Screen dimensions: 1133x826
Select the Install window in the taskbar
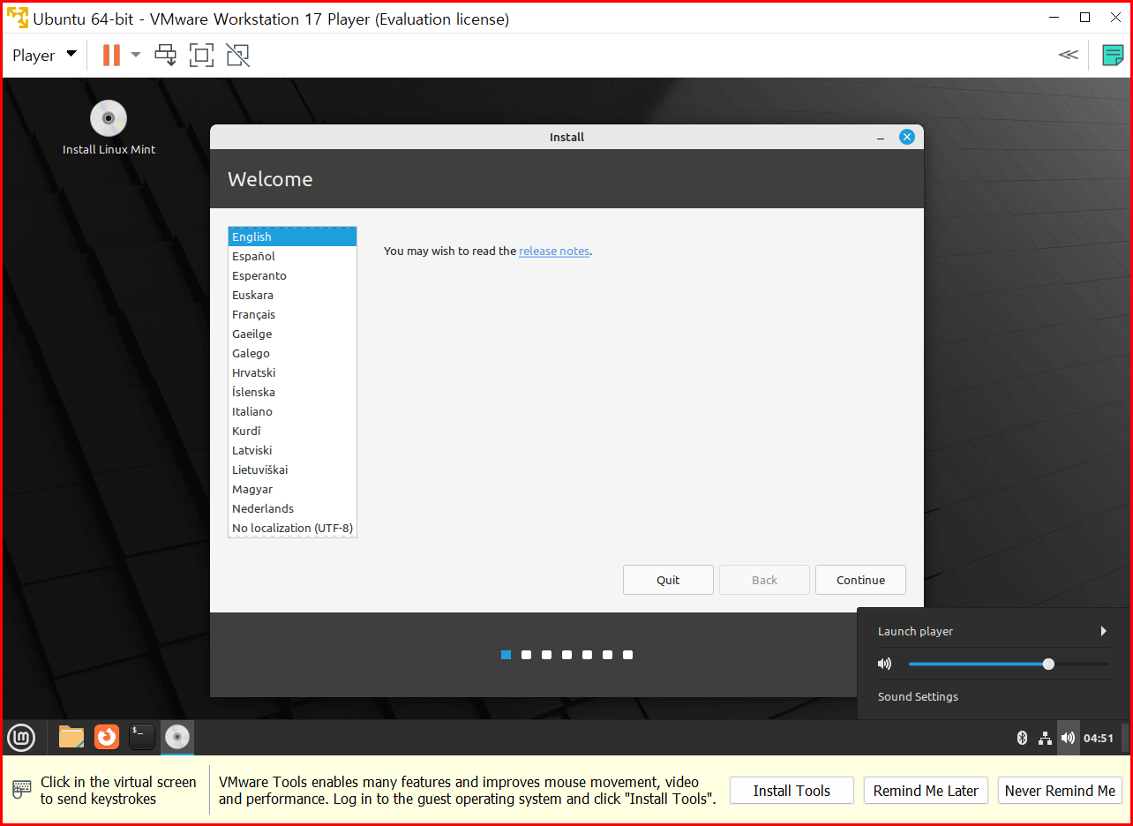[177, 737]
